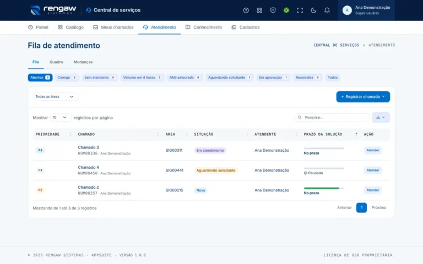Expand the Todas as áreas dropdown

pyautogui.click(x=55, y=97)
